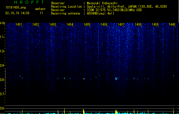Click the 1431 time axis label
Screen dimensions: 179x114
[x=19, y=25]
